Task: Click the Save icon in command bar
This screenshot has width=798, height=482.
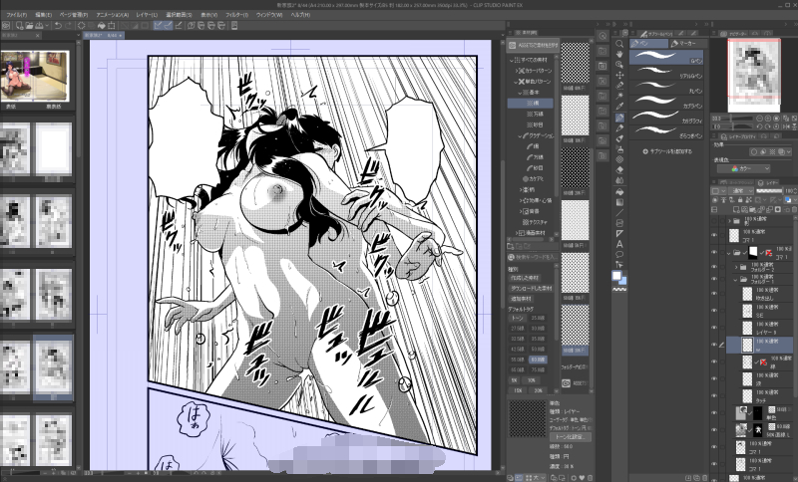Action: pyautogui.click(x=39, y=26)
